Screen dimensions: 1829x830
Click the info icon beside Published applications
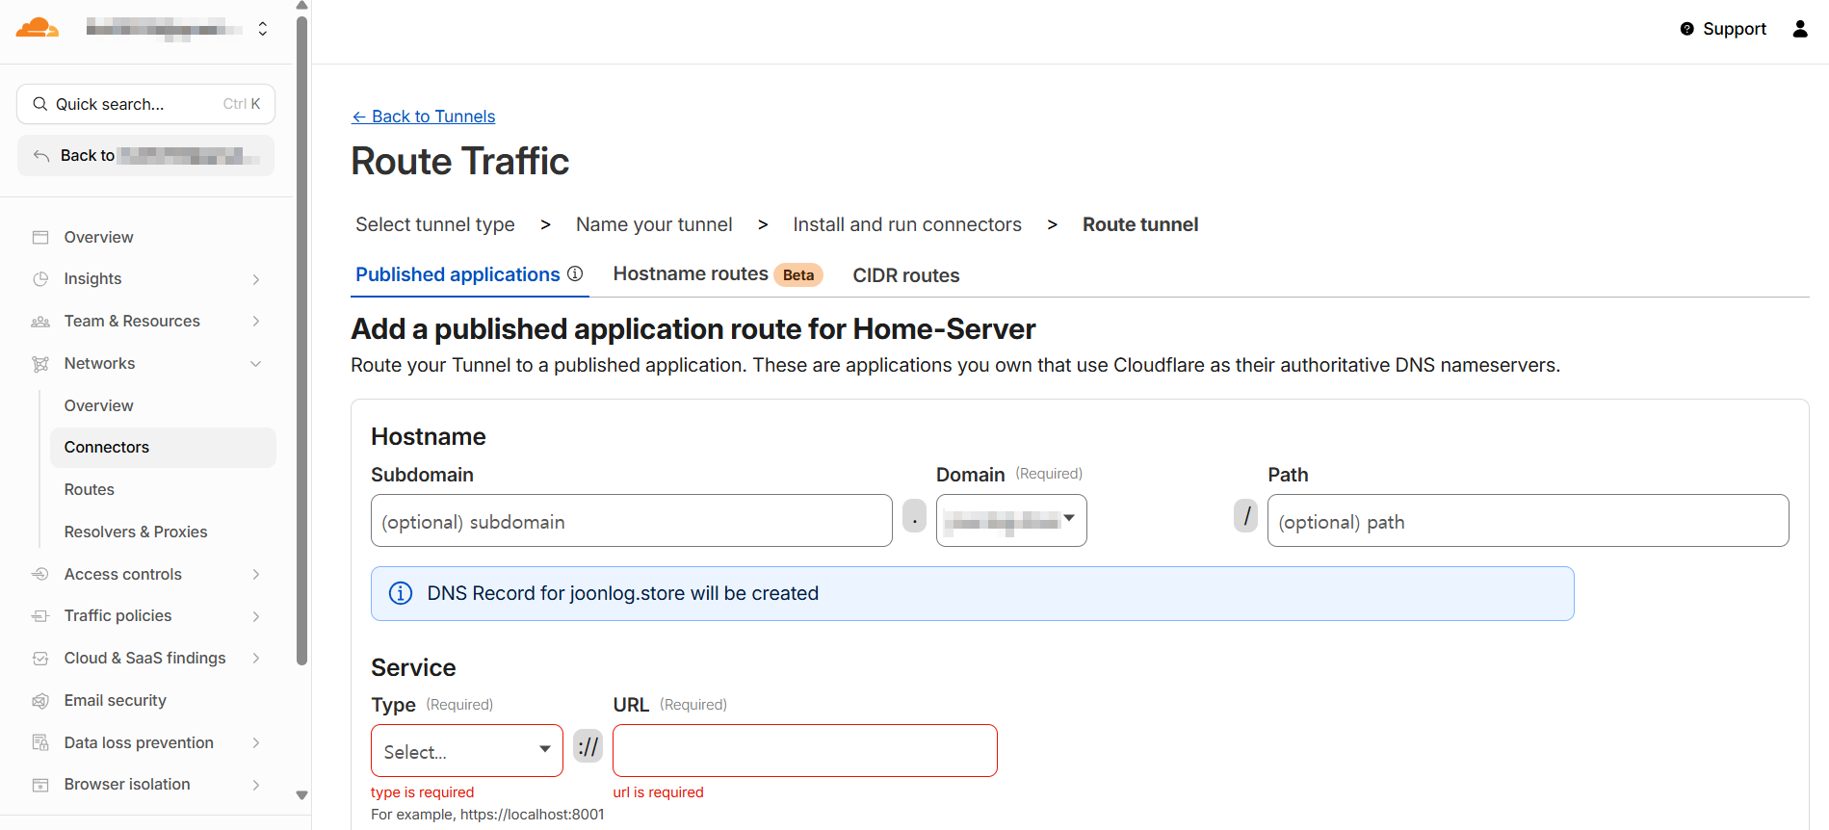pyautogui.click(x=575, y=274)
